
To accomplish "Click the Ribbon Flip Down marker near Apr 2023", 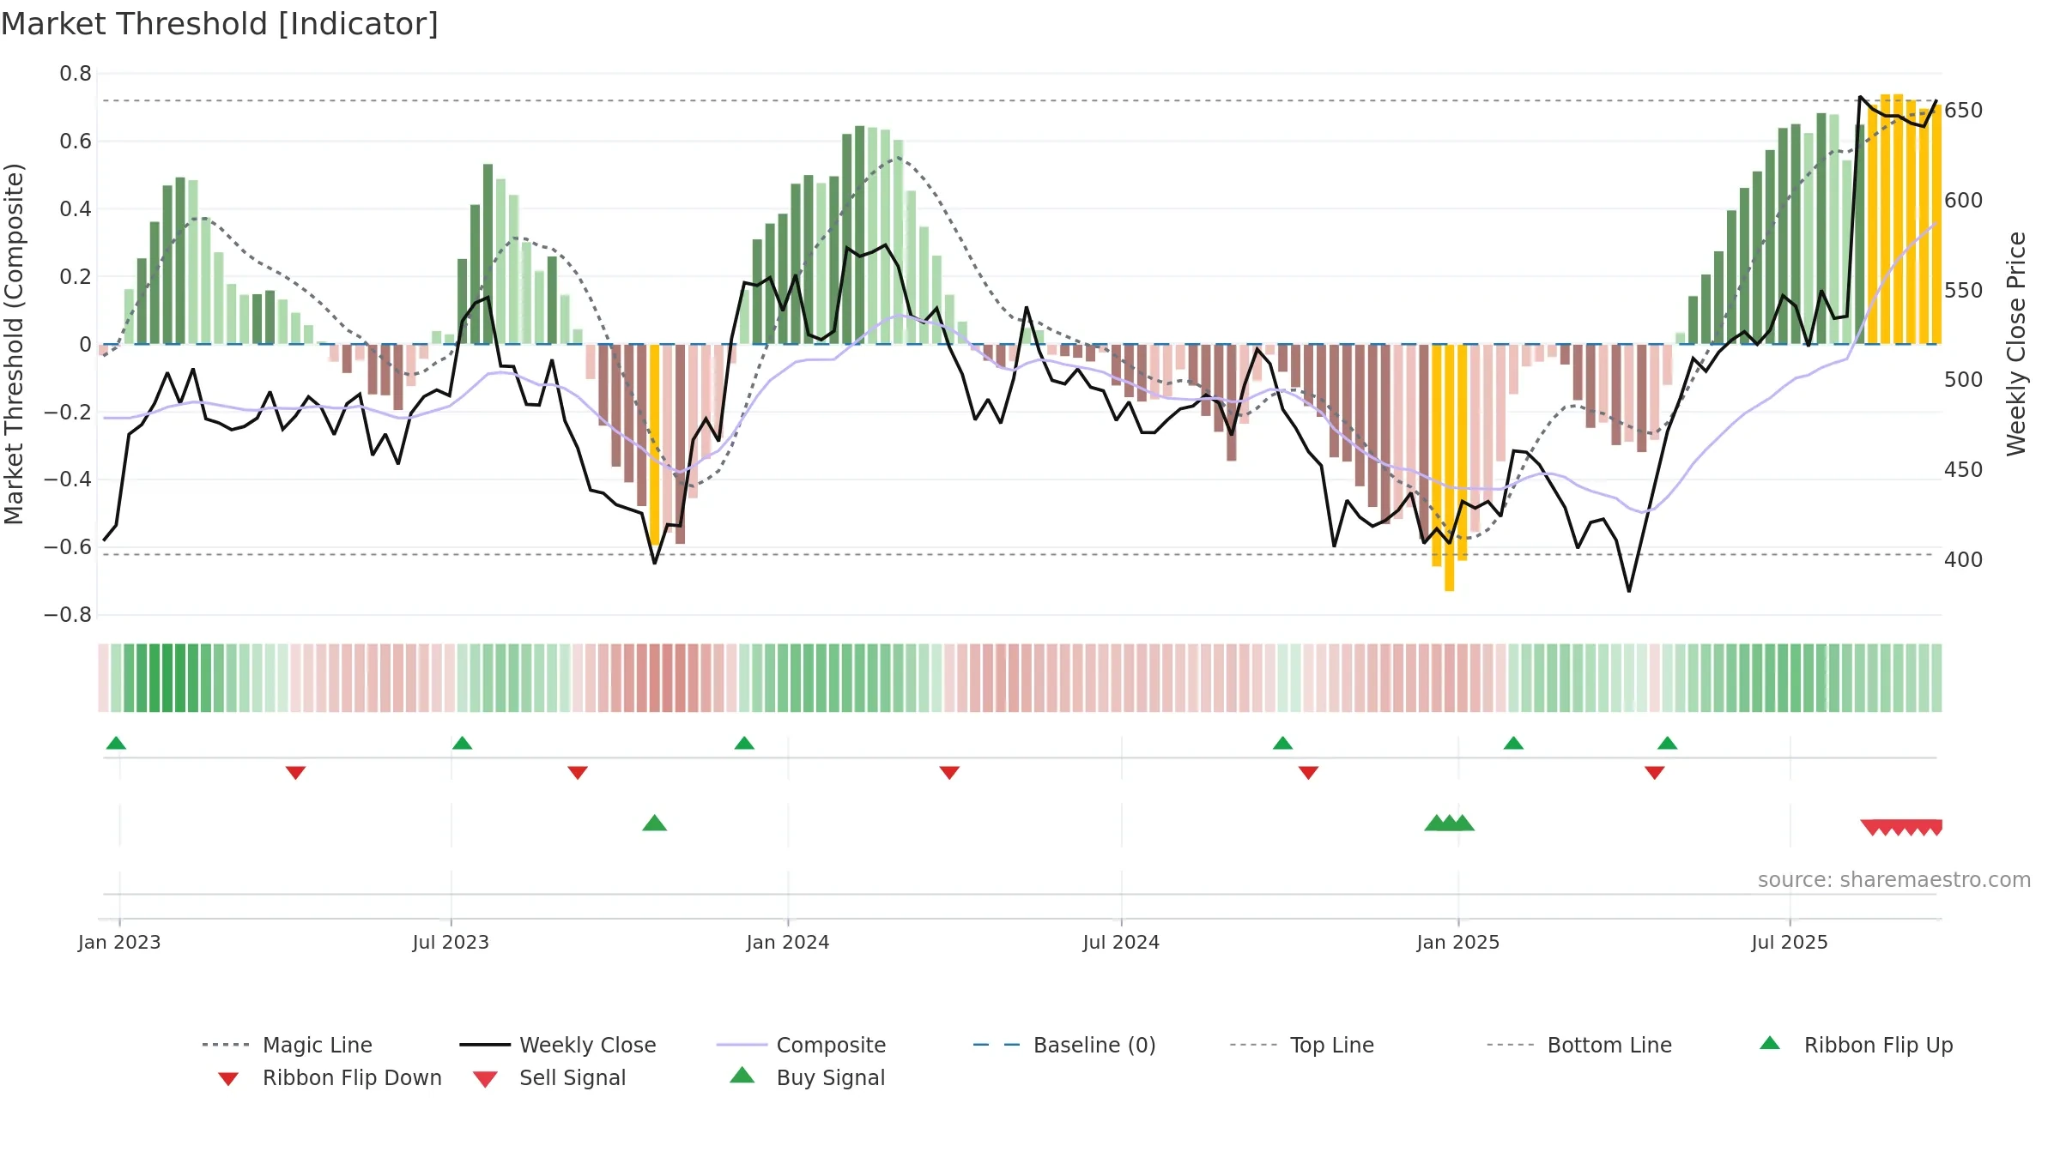I will coord(295,773).
